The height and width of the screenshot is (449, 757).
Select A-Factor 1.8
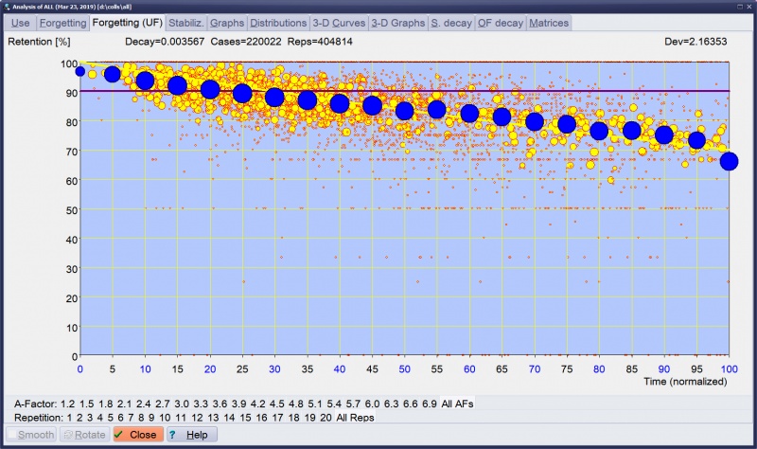(x=106, y=404)
